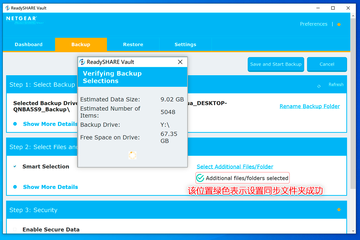This screenshot has width=360, height=240.
Task: Click the Y:\ backup drive value
Action: click(x=165, y=125)
